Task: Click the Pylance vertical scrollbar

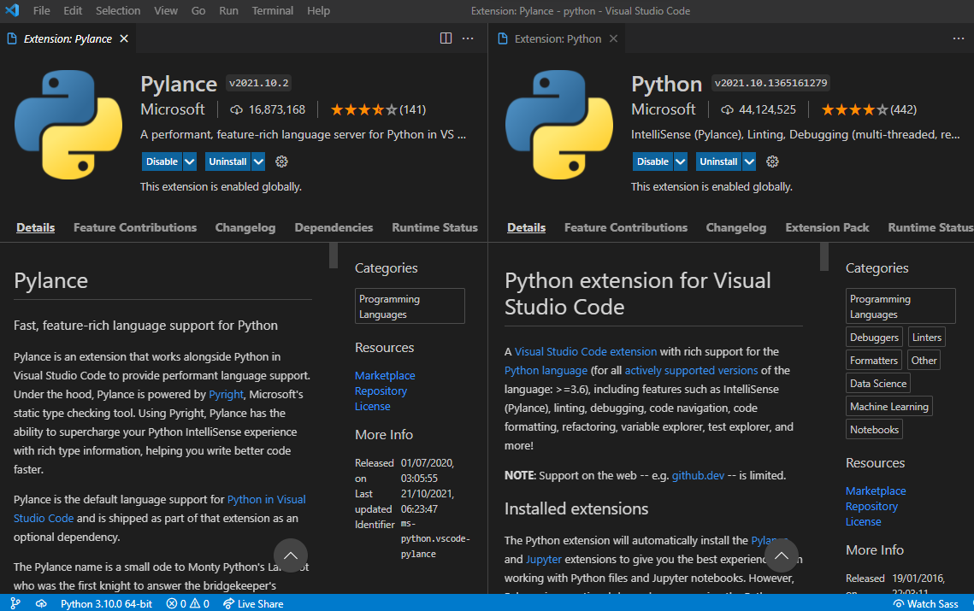Action: (333, 256)
